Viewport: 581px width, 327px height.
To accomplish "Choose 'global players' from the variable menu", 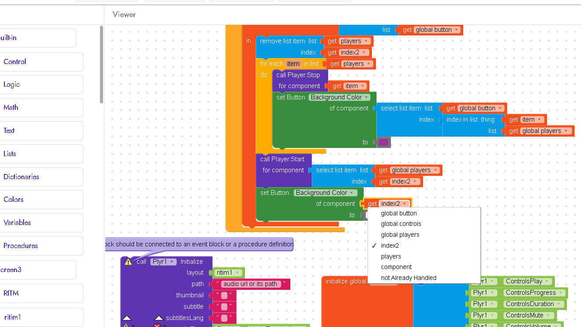I will point(400,235).
